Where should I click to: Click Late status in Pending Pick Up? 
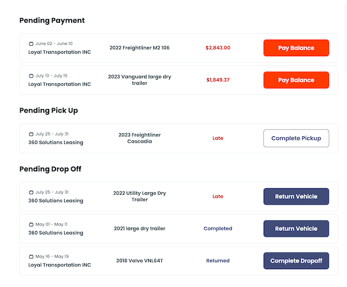coord(218,139)
